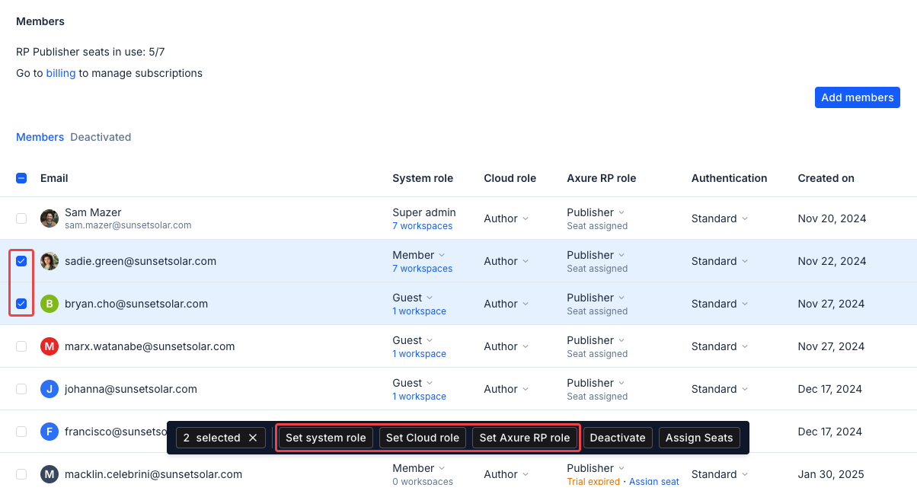
Task: Click Sam Mazer's profile avatar
Action: [50, 218]
